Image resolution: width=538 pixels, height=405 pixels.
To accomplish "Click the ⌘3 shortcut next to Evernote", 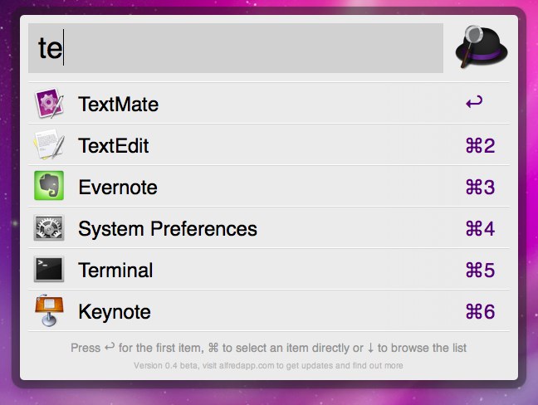I will [480, 187].
